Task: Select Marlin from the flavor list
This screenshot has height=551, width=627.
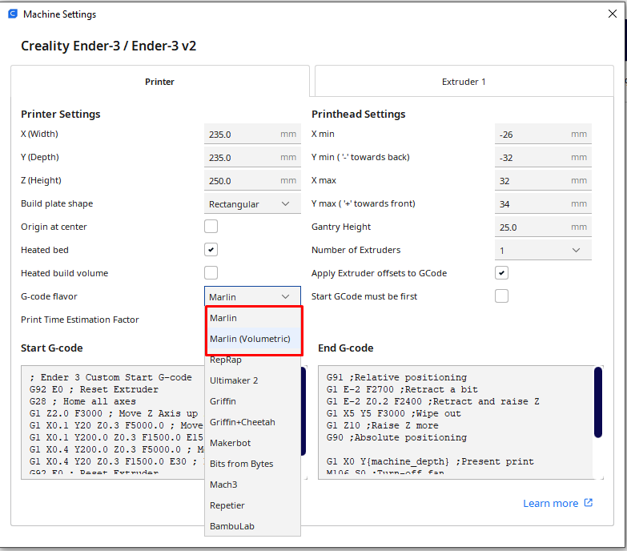Action: tap(252, 318)
